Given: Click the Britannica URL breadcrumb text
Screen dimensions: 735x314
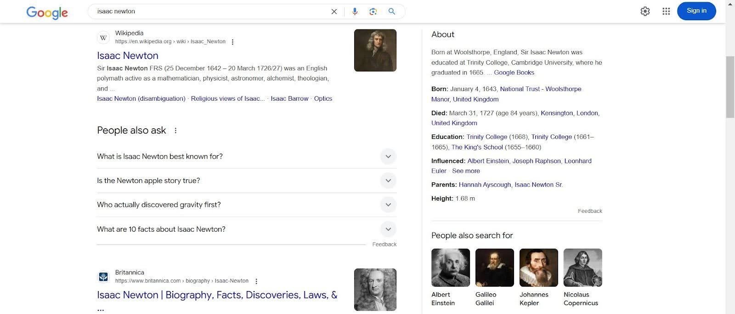Looking at the screenshot, I should 182,281.
